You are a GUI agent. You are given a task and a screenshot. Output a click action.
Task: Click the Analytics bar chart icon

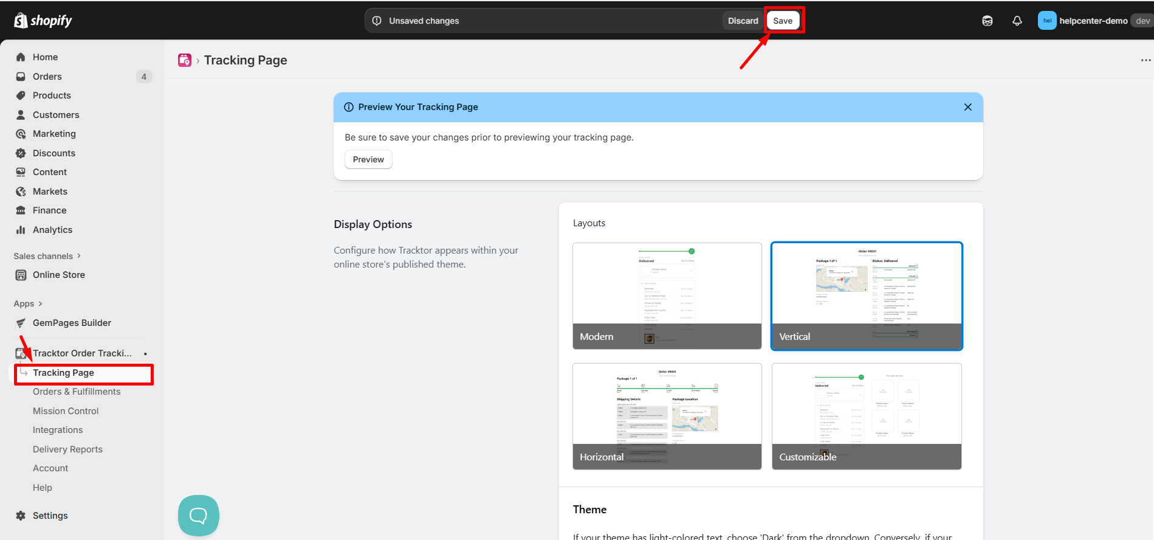[x=21, y=230]
